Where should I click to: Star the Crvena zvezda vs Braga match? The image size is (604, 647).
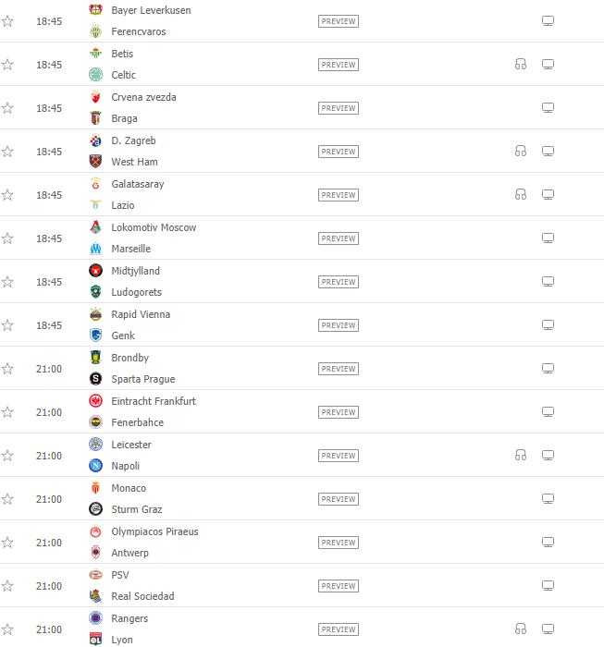pyautogui.click(x=7, y=108)
